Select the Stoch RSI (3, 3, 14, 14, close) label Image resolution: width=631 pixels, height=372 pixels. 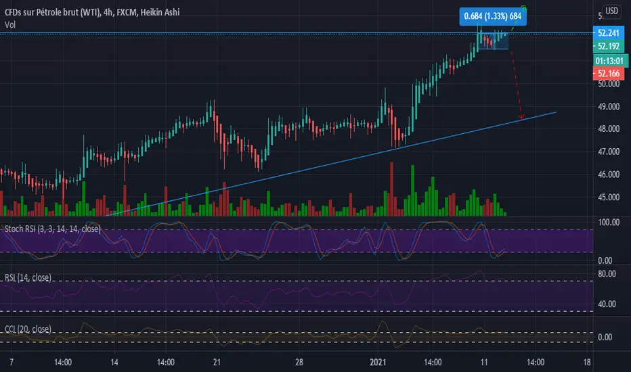click(52, 229)
